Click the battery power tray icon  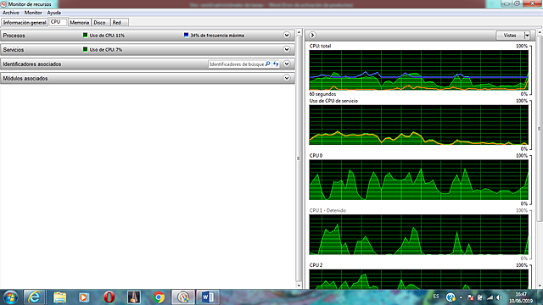[x=480, y=297]
